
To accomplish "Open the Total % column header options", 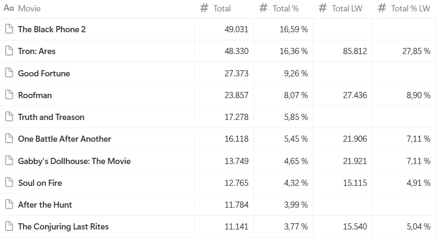I will [285, 9].
